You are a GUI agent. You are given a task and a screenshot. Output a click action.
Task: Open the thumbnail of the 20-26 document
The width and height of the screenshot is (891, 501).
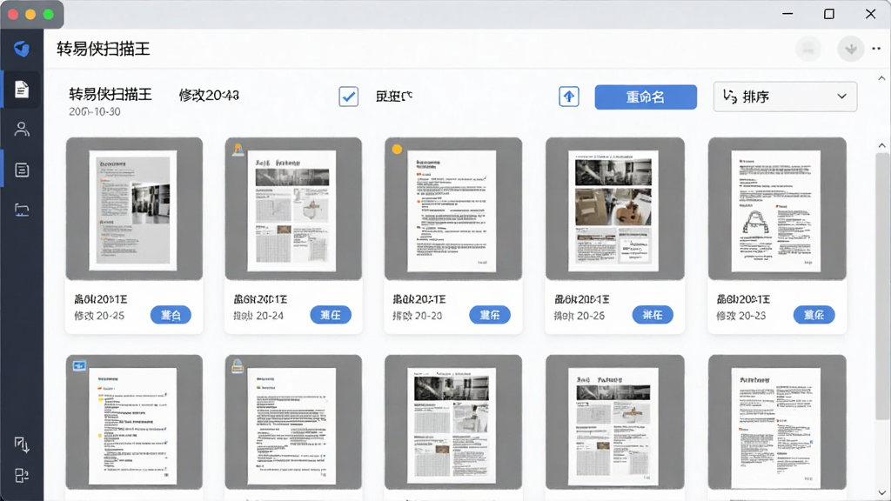point(615,209)
